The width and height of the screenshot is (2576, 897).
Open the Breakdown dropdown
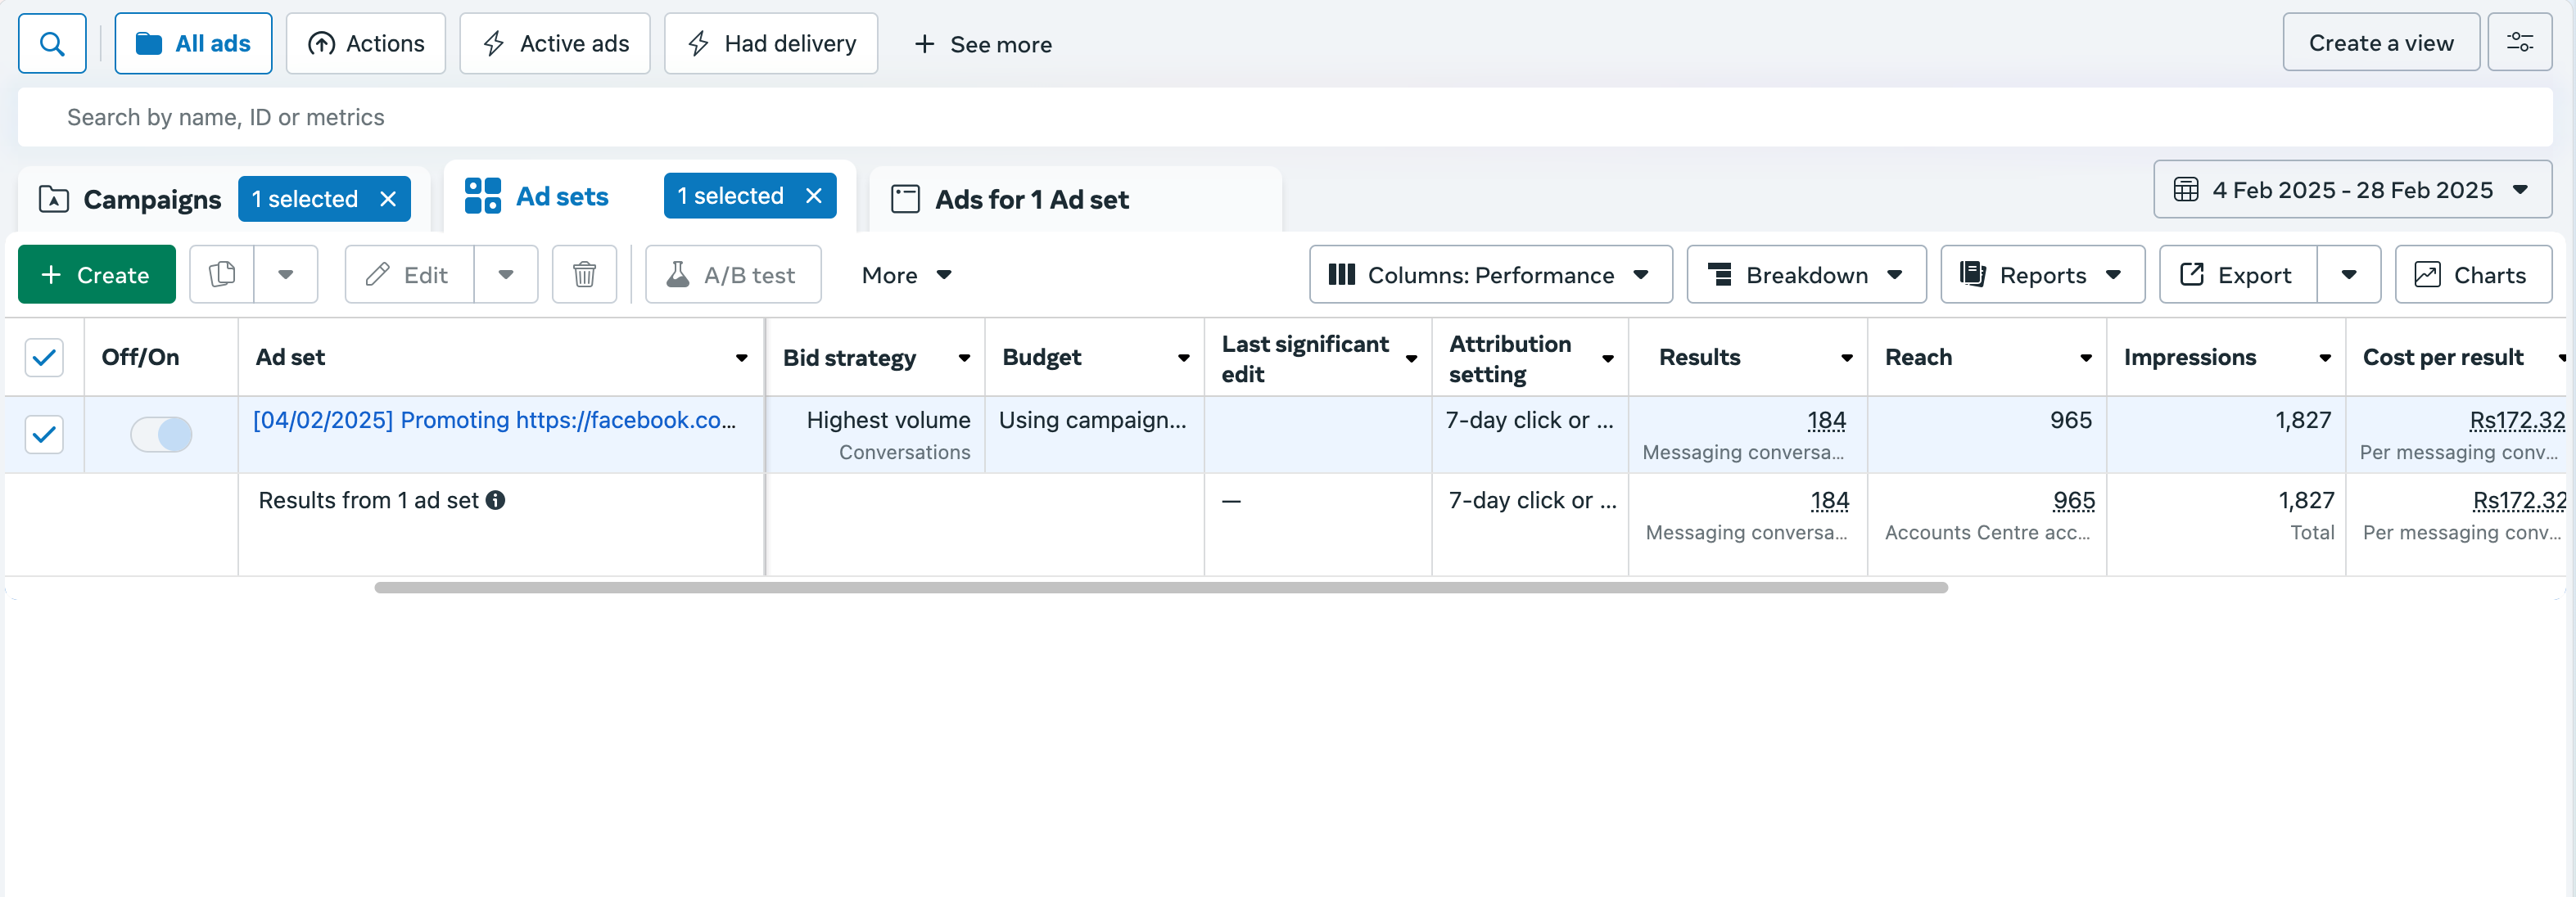click(x=1805, y=274)
